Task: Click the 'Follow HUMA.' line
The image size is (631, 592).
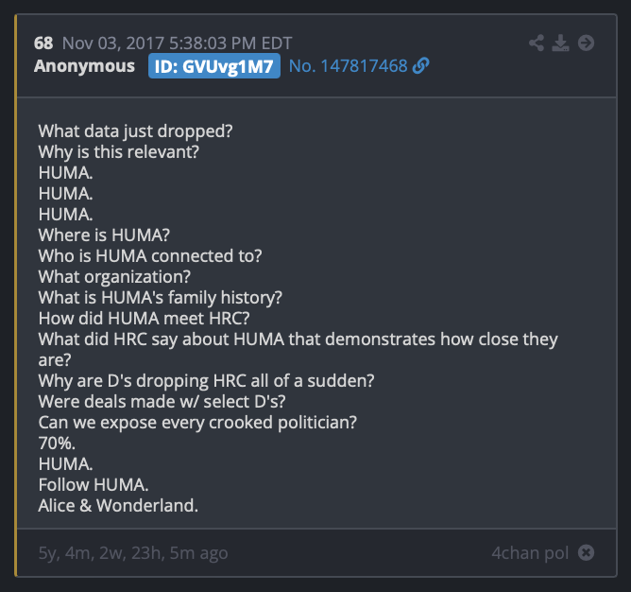Action: tap(94, 485)
